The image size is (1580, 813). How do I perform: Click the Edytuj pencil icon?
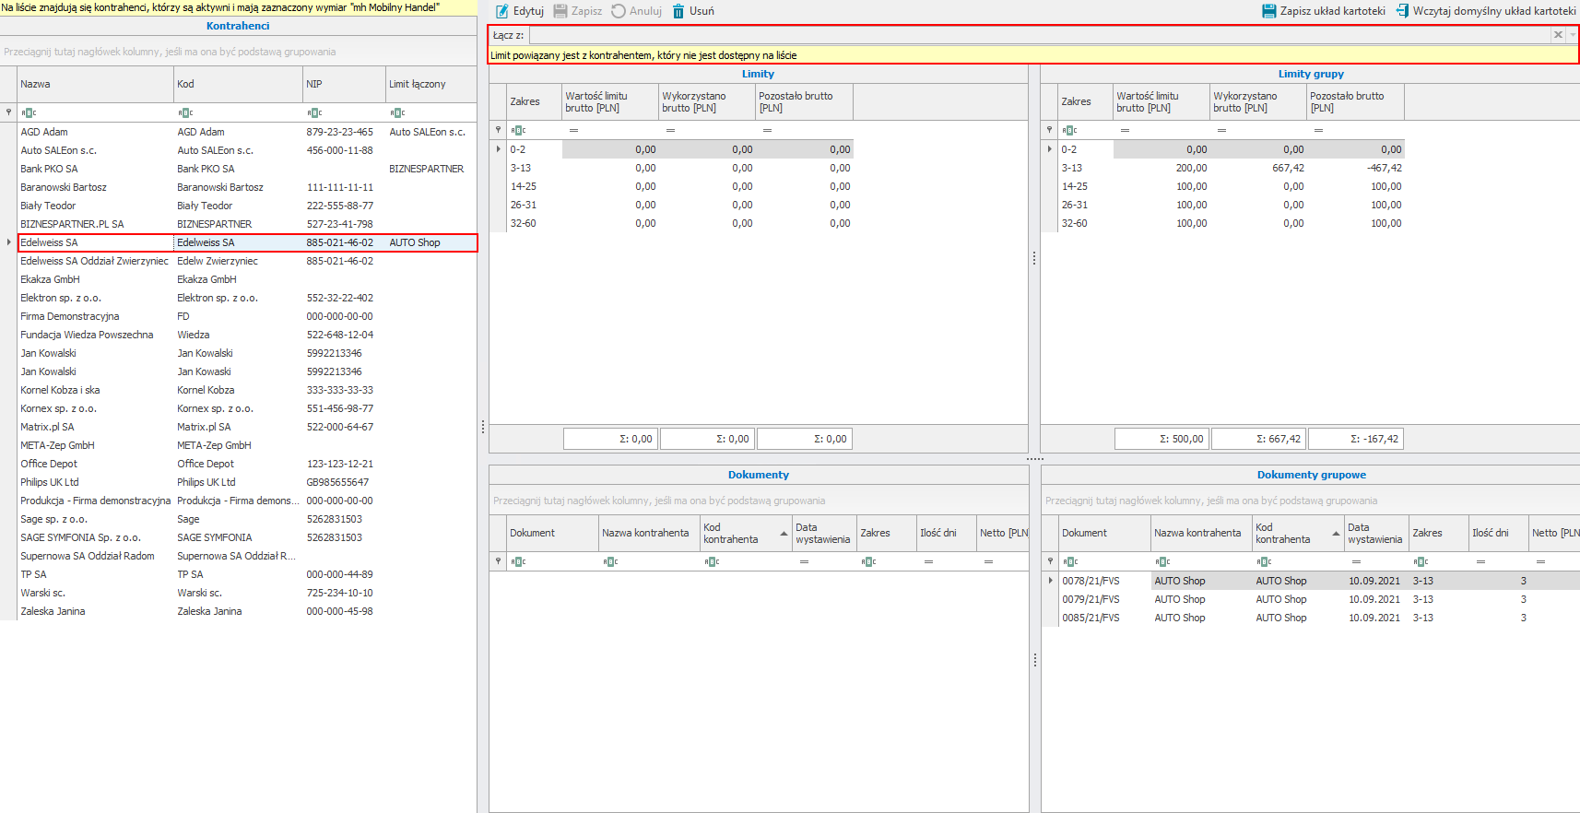[x=502, y=11]
